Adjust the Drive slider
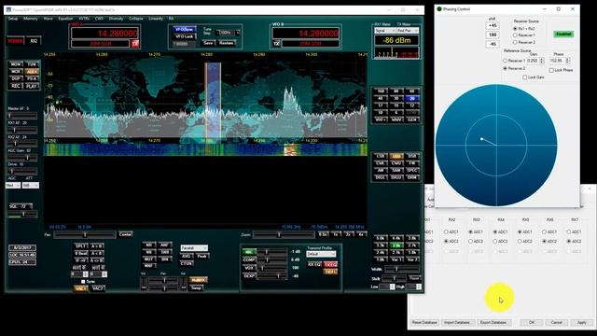The width and height of the screenshot is (597, 336). click(x=22, y=171)
